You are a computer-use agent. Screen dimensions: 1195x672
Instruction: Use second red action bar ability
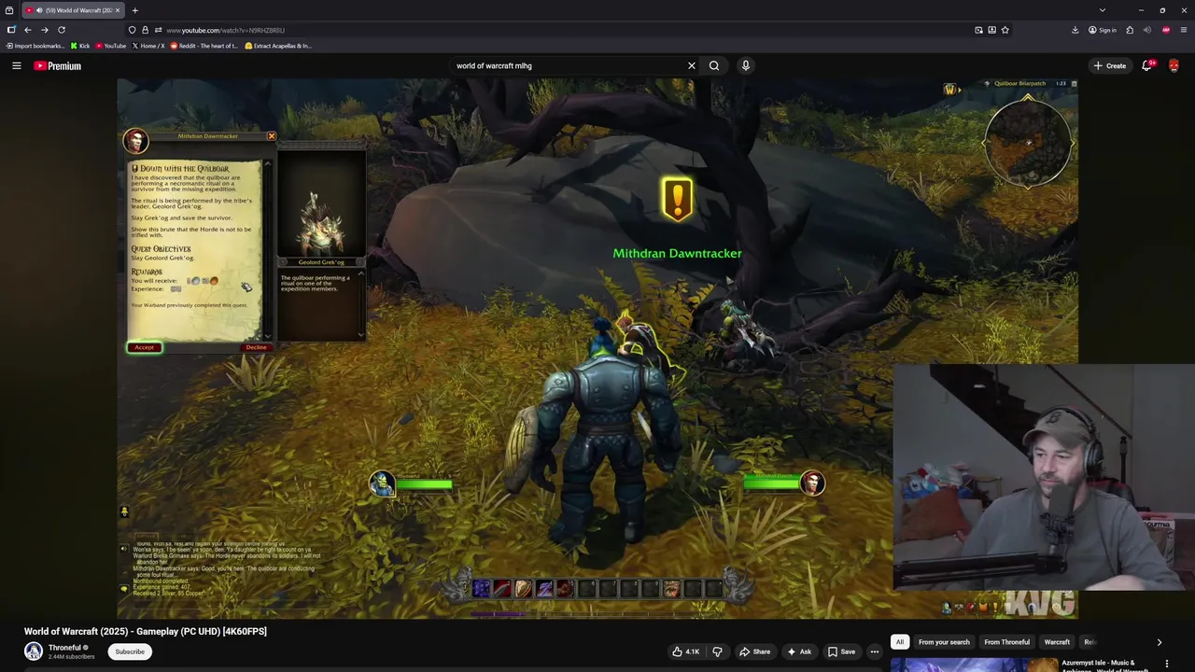point(502,588)
